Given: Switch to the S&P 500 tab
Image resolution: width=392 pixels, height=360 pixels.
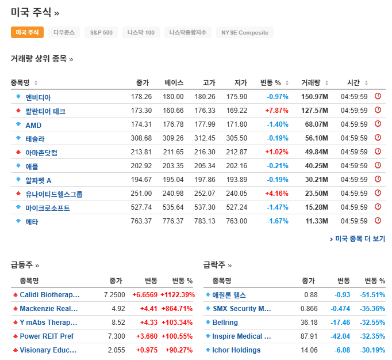Looking at the screenshot, I should [x=101, y=32].
